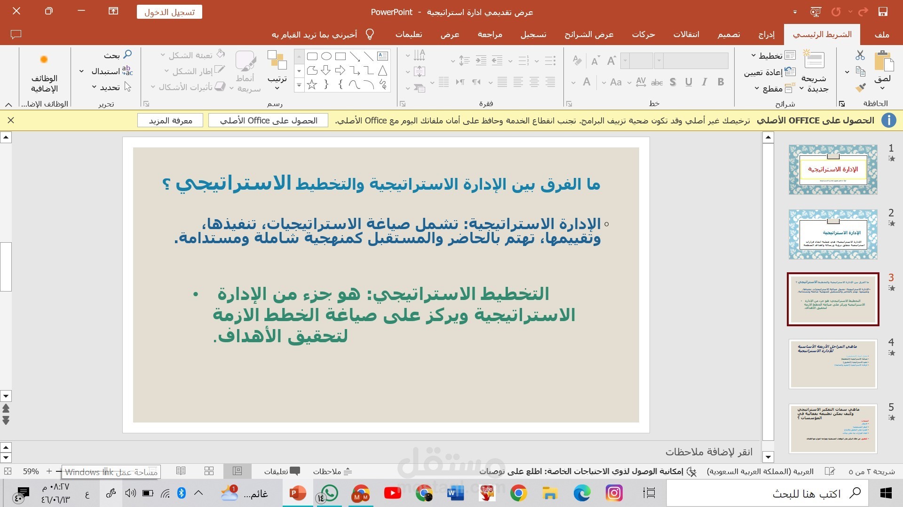The width and height of the screenshot is (903, 507).
Task: Activate the Format Painter brush
Action: point(860,88)
